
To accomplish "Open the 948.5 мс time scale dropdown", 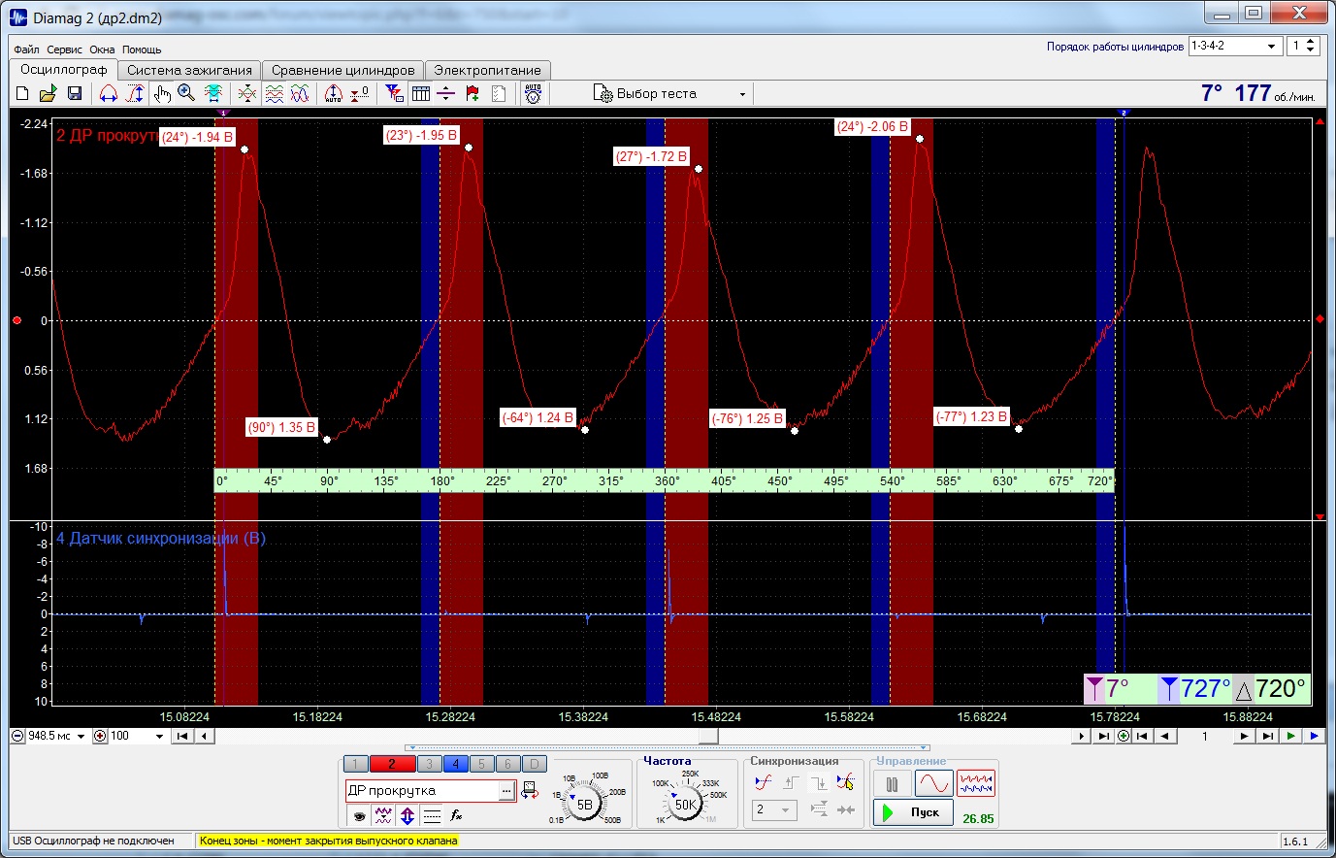I will point(81,737).
